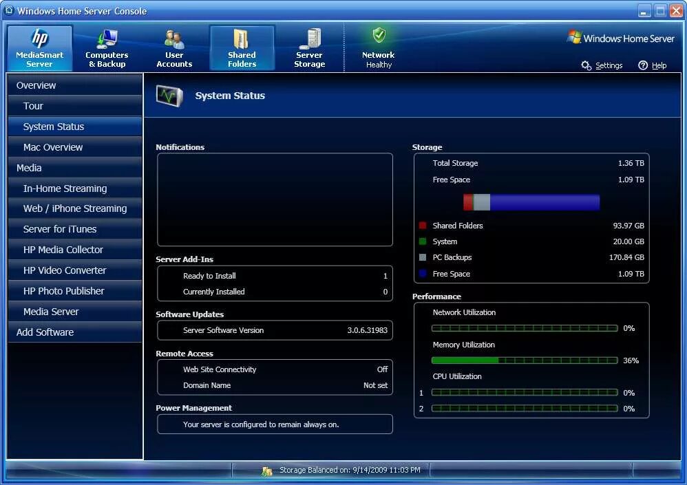This screenshot has width=687, height=485.
Task: Open Computers & Backup tab
Action: (x=107, y=48)
